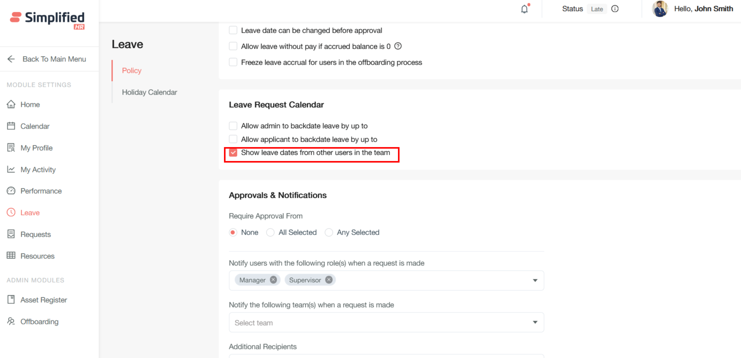Click the help icon beside leave without pay
This screenshot has width=741, height=358.
coord(398,46)
